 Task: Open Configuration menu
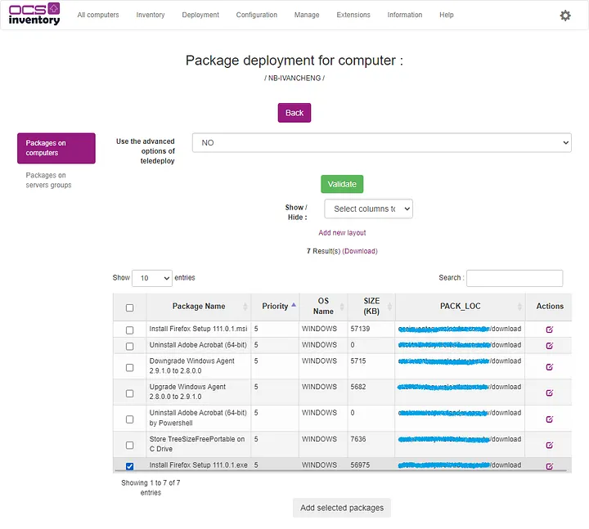tap(257, 15)
